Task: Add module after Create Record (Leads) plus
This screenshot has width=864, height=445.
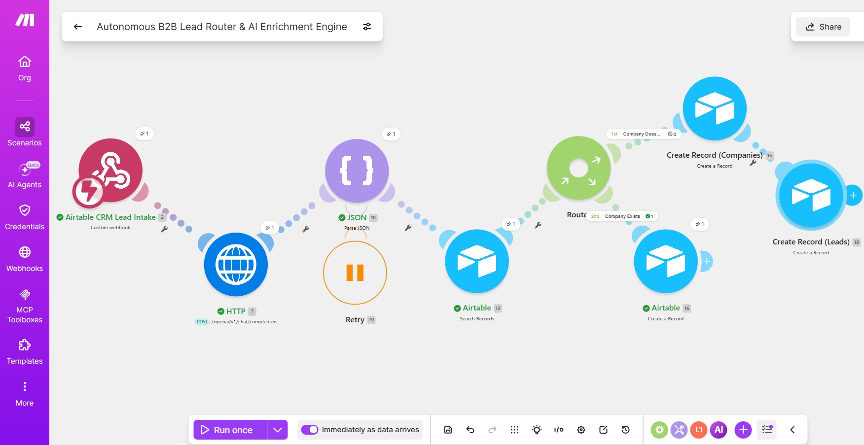Action: (854, 195)
